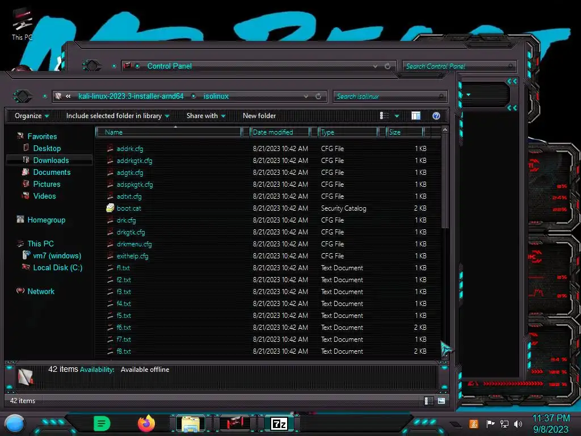Select Desktop in navigation pane

(47, 148)
